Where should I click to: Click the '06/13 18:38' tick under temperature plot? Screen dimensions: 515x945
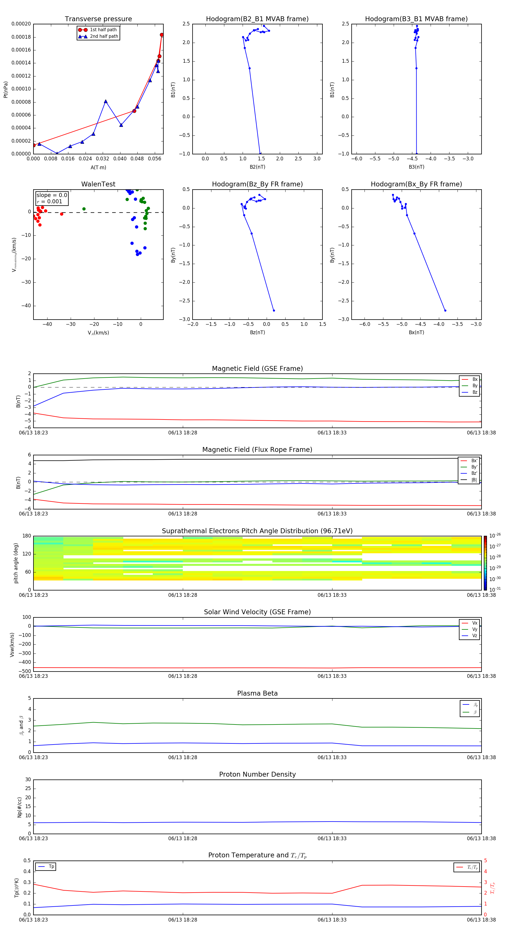click(x=481, y=920)
